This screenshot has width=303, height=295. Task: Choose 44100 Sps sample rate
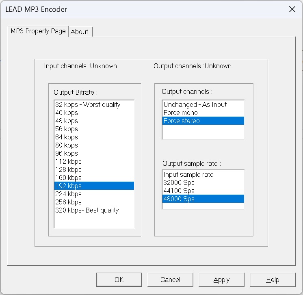click(x=179, y=191)
